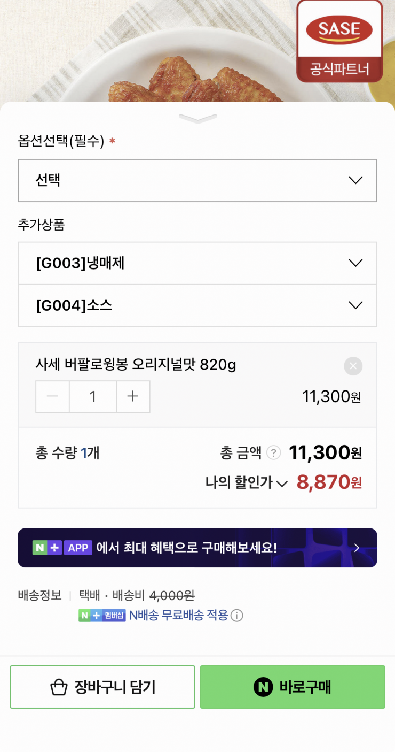395x752 pixels.
Task: Click the quantity input showing 1
Action: pyautogui.click(x=92, y=396)
